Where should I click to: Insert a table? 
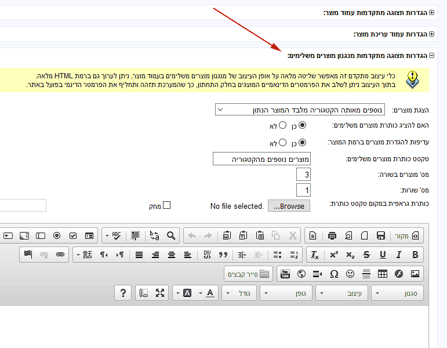(383, 274)
